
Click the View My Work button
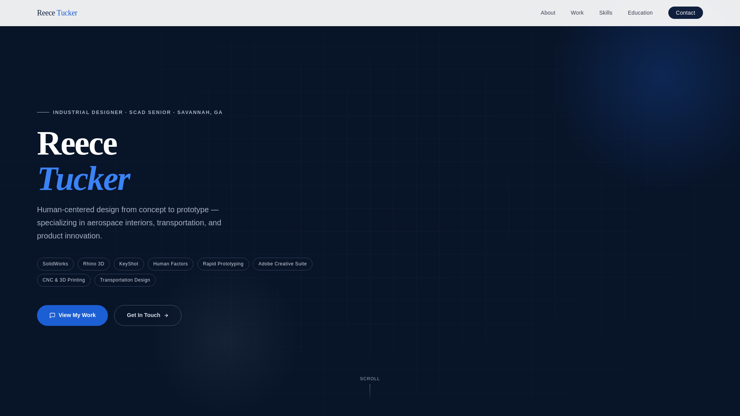pyautogui.click(x=72, y=315)
